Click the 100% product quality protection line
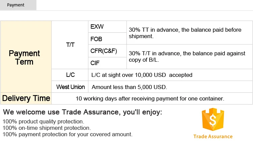 [44, 121]
